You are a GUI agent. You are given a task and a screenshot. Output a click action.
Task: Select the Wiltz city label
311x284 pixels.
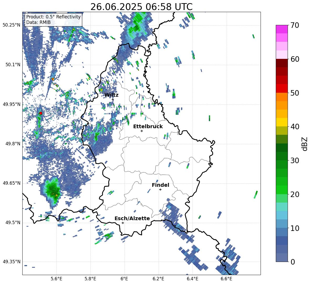coord(111,95)
